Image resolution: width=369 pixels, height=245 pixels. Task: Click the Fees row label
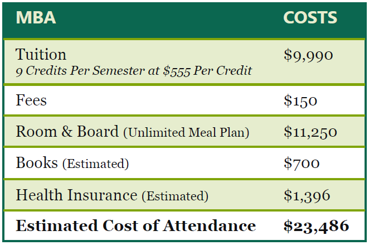pyautogui.click(x=31, y=100)
